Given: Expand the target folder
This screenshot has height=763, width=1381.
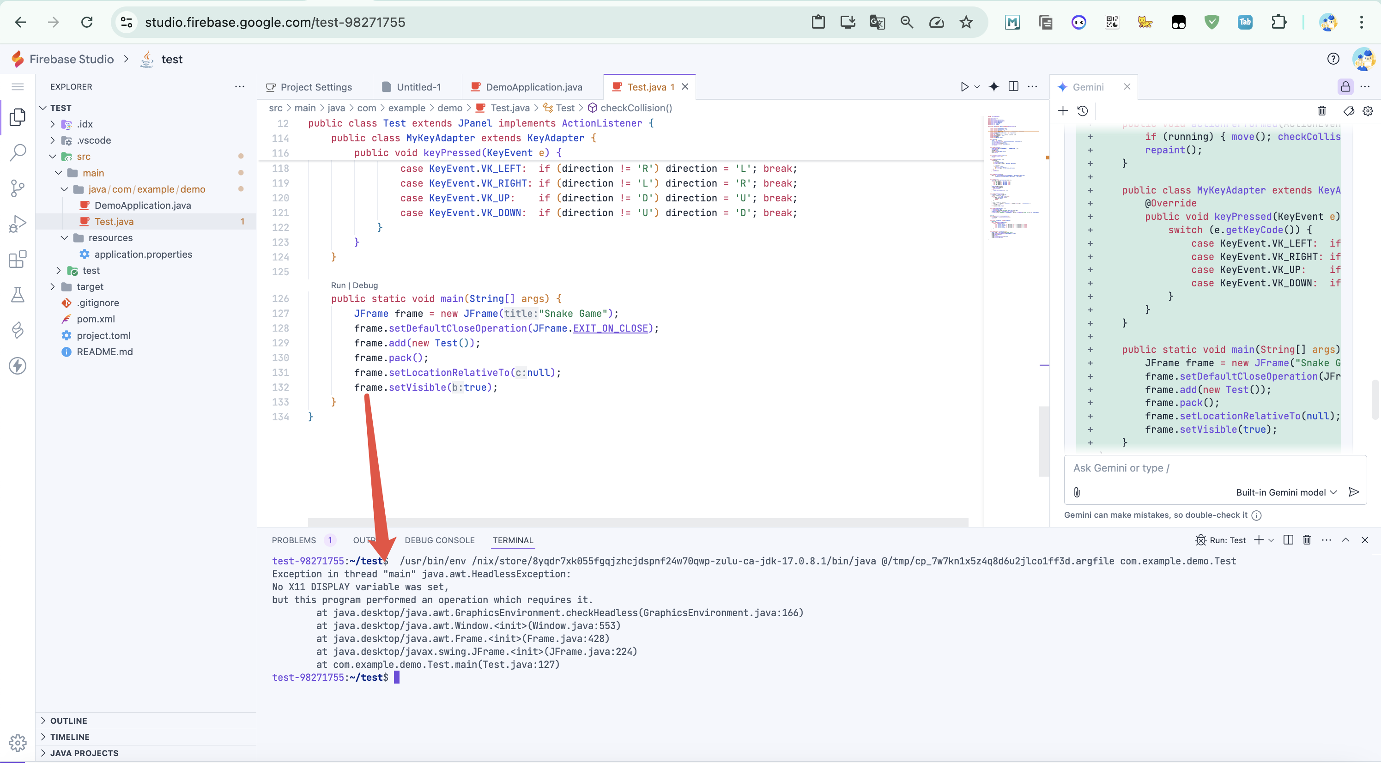Looking at the screenshot, I should coord(90,286).
